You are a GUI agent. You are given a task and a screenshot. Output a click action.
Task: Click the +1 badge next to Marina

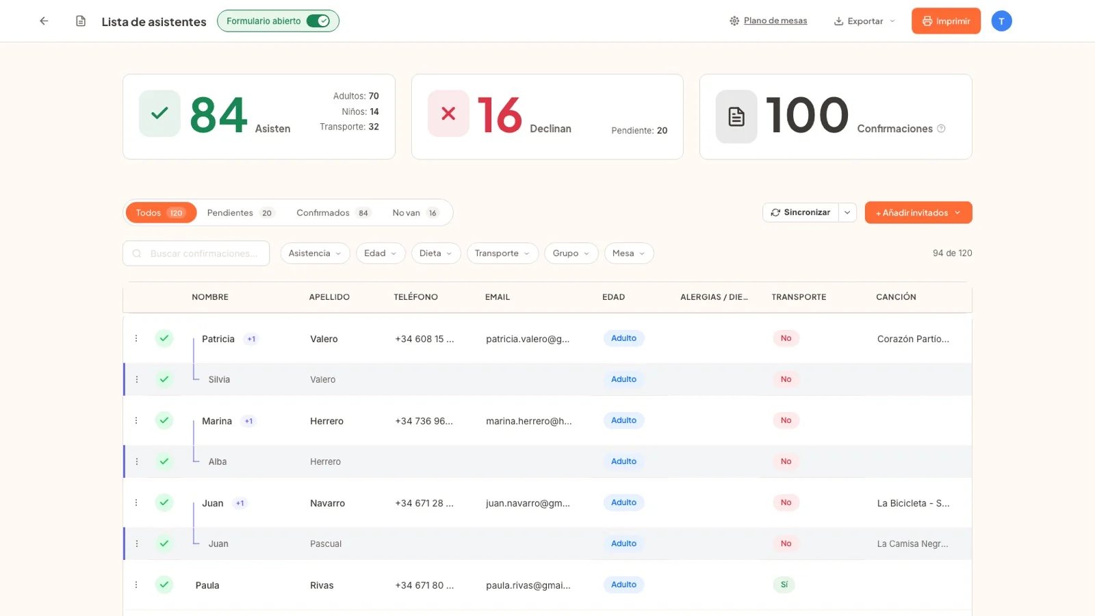click(x=249, y=421)
